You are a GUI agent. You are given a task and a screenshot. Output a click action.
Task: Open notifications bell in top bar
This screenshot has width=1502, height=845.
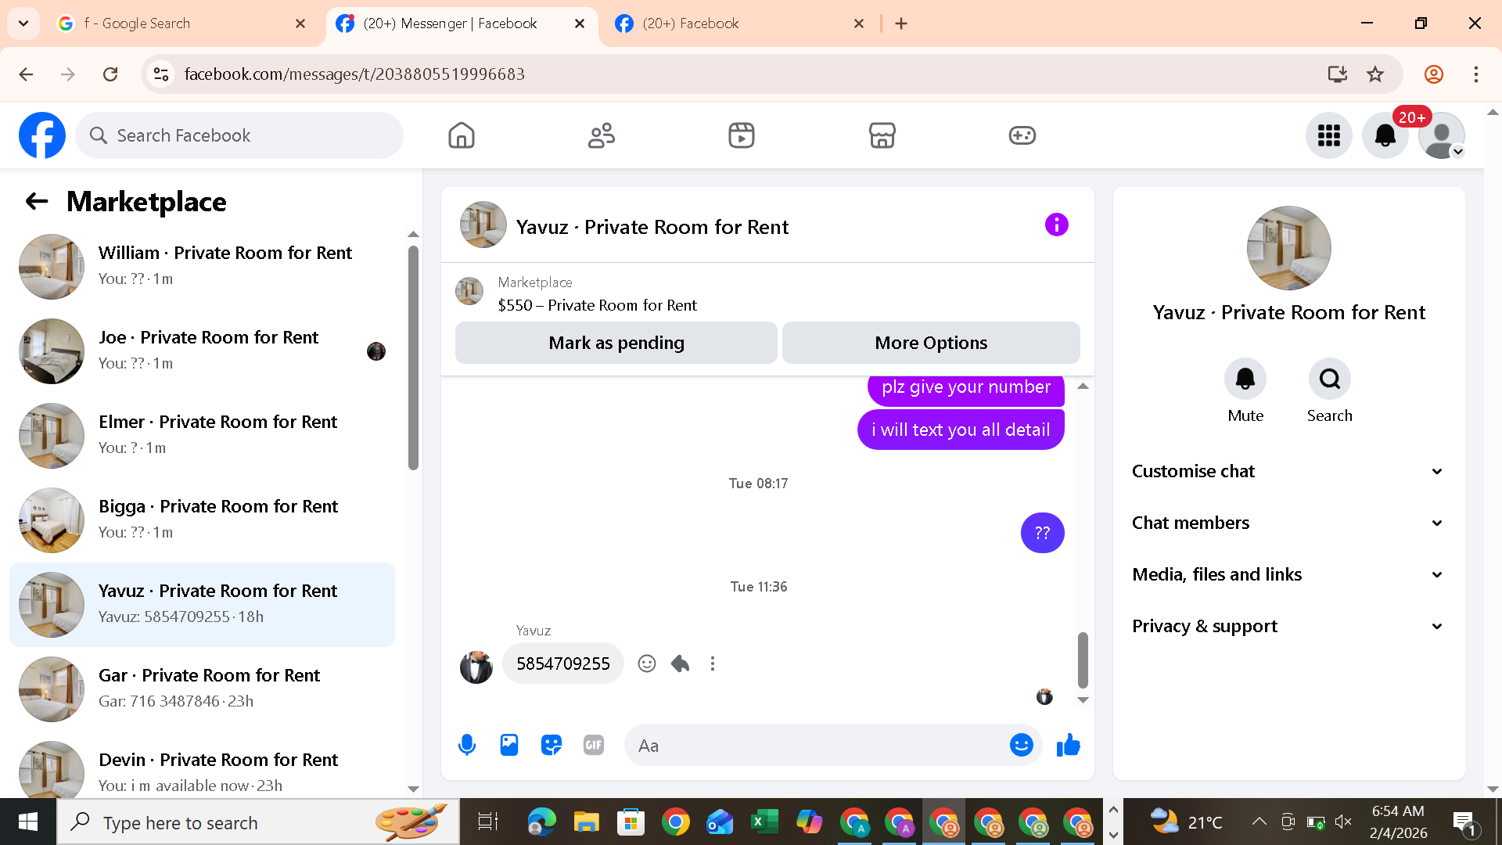pos(1385,135)
